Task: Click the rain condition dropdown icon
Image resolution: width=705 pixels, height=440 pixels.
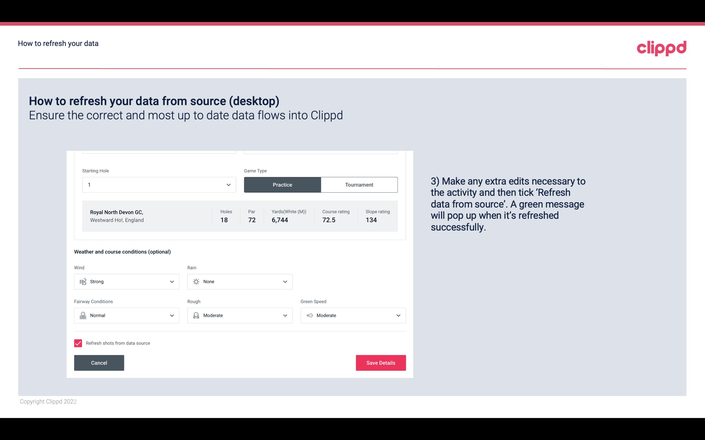Action: coord(285,281)
